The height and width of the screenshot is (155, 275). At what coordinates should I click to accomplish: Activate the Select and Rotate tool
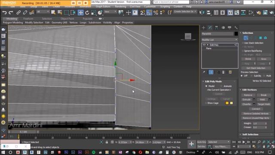(87, 12)
